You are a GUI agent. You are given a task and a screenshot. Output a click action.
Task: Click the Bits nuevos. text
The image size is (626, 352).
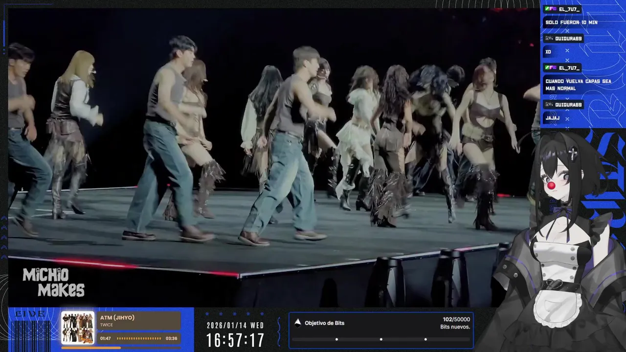point(455,327)
